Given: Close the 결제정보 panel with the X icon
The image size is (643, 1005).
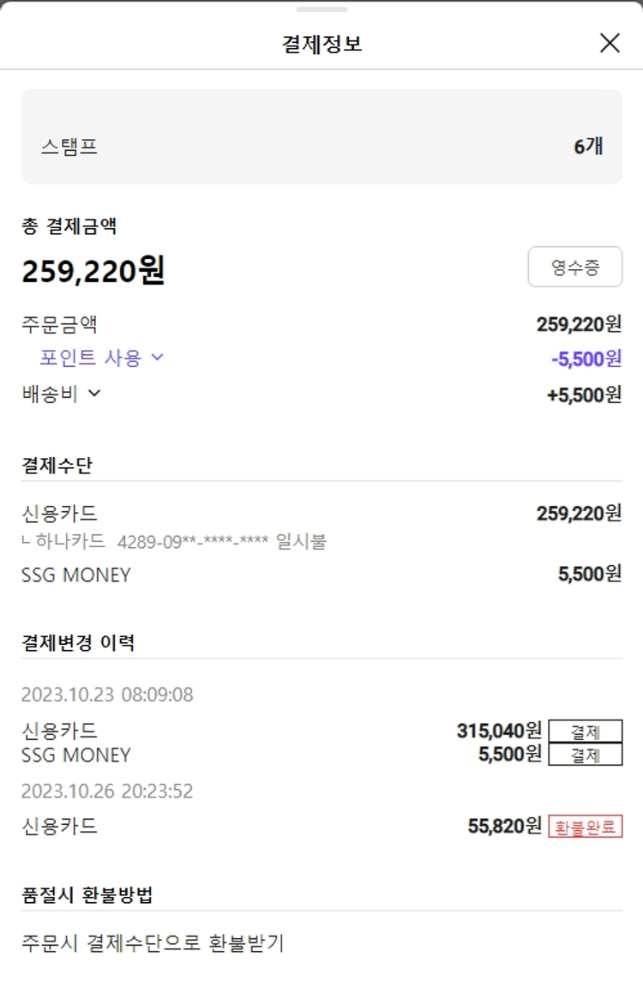Looking at the screenshot, I should pos(610,43).
